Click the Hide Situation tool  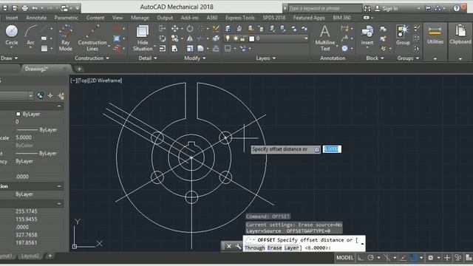[143, 38]
